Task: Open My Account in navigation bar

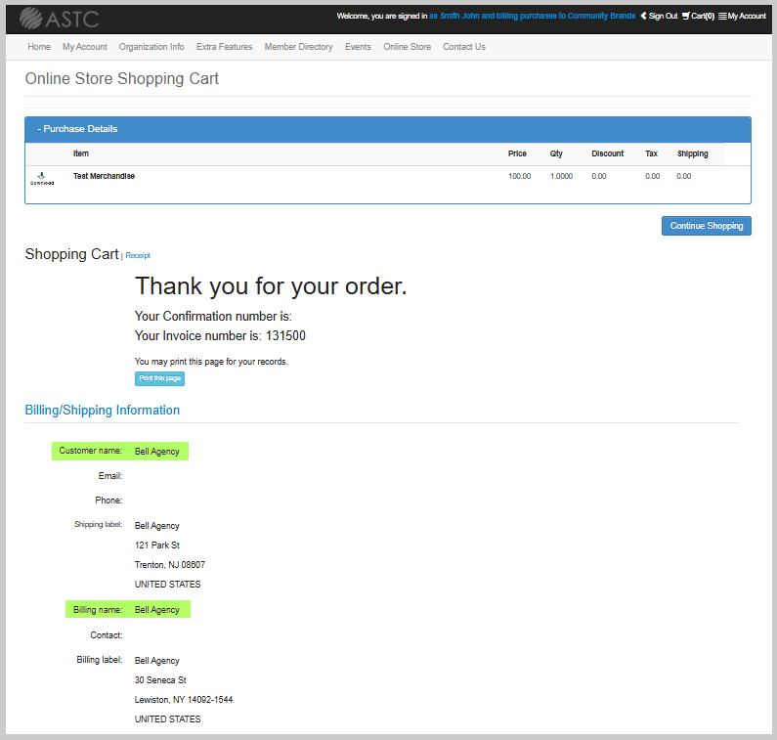Action: click(85, 47)
